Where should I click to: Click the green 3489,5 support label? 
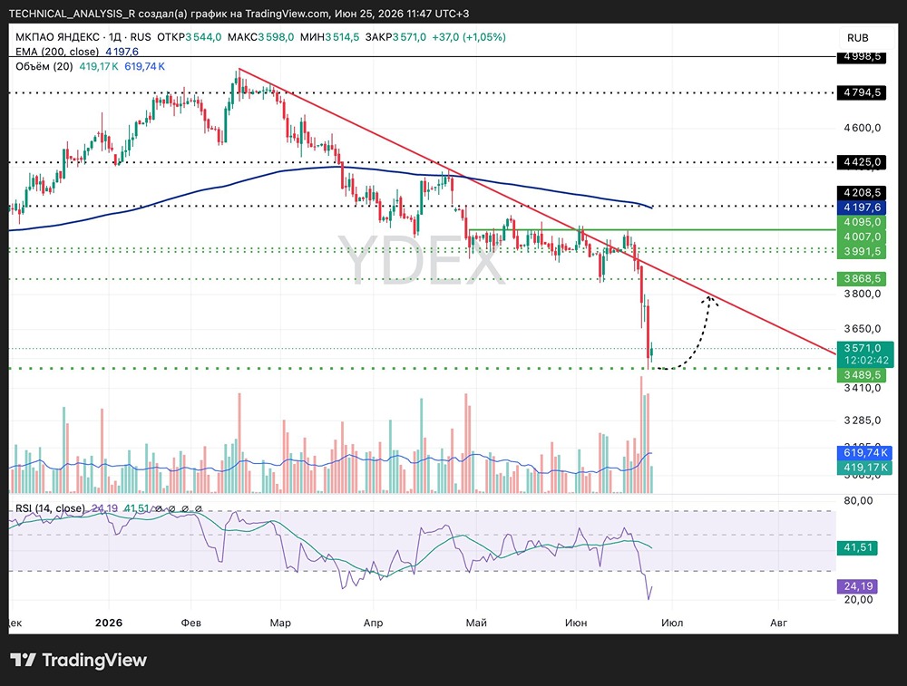click(x=862, y=375)
